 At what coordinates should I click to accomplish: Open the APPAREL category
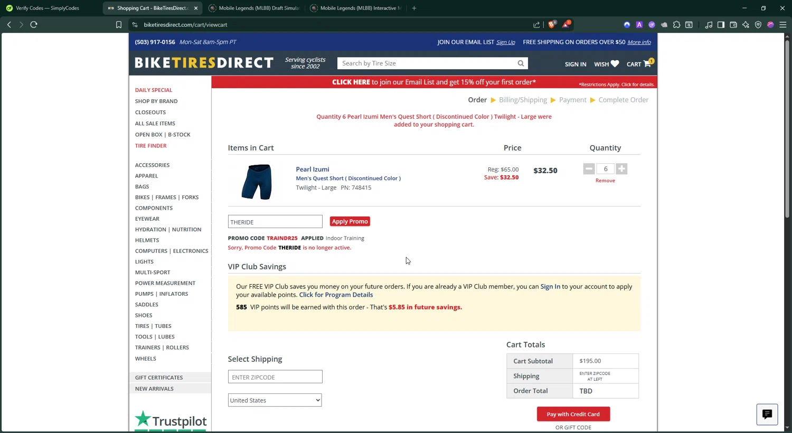tap(146, 176)
